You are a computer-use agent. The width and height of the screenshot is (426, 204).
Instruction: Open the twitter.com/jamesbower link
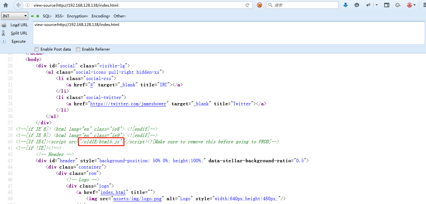[128, 104]
